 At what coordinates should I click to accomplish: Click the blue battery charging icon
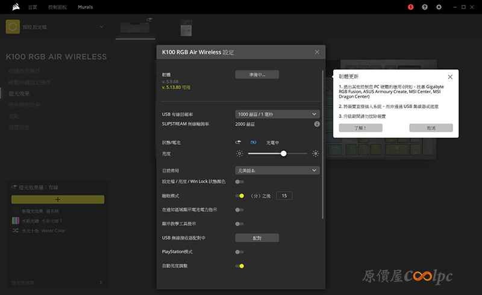pyautogui.click(x=253, y=142)
